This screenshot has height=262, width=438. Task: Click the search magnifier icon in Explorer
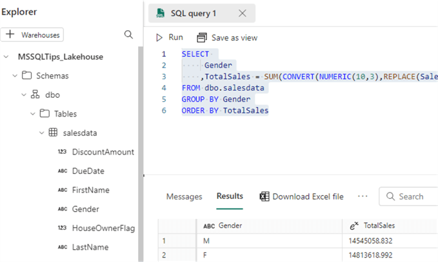click(128, 35)
